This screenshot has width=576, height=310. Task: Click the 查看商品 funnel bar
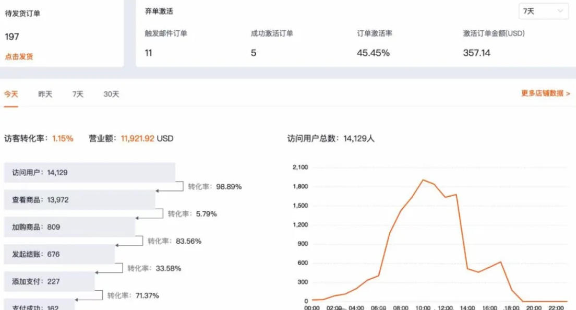tap(79, 200)
